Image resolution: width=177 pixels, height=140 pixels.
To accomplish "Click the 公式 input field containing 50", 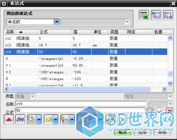I will coord(80,110).
